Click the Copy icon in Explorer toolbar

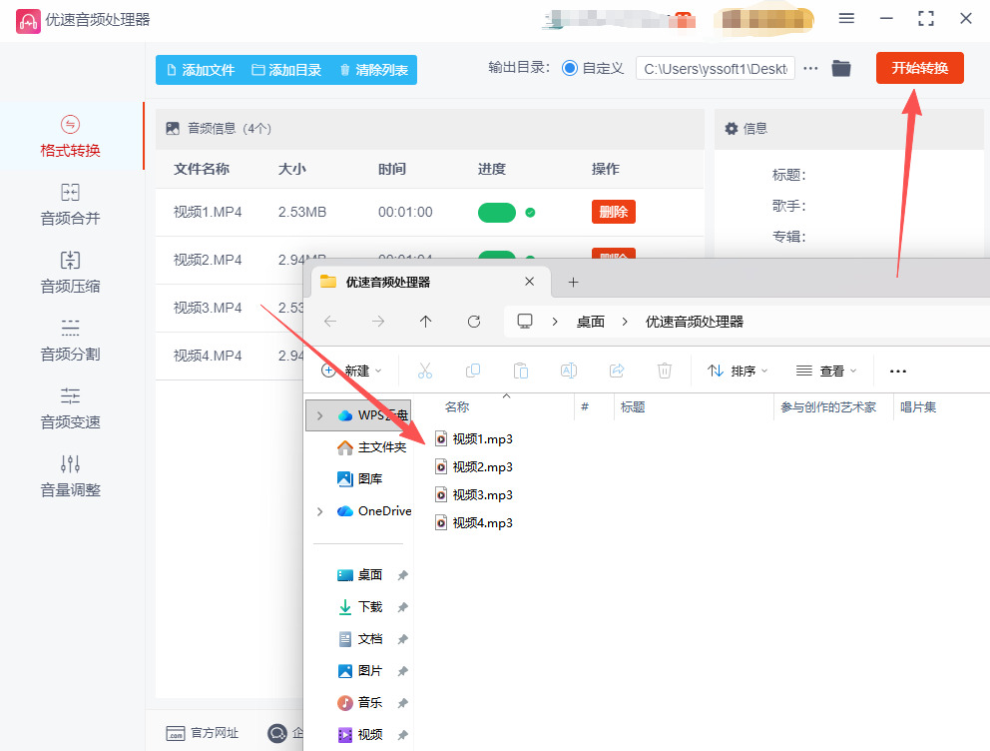point(473,371)
